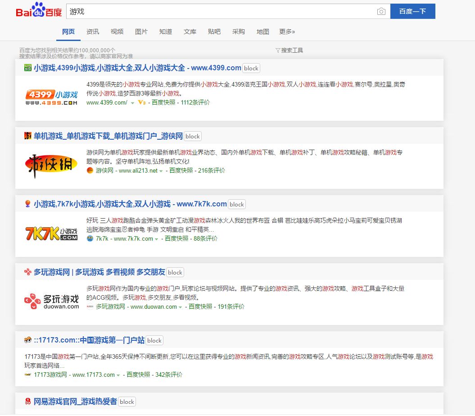
Task: Click the 百度一下 search button
Action: coord(412,11)
